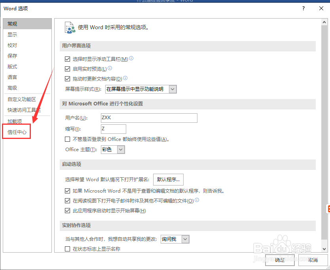Click the info icon beside 启用实时预览
The height and width of the screenshot is (270, 330).
[x=110, y=68]
